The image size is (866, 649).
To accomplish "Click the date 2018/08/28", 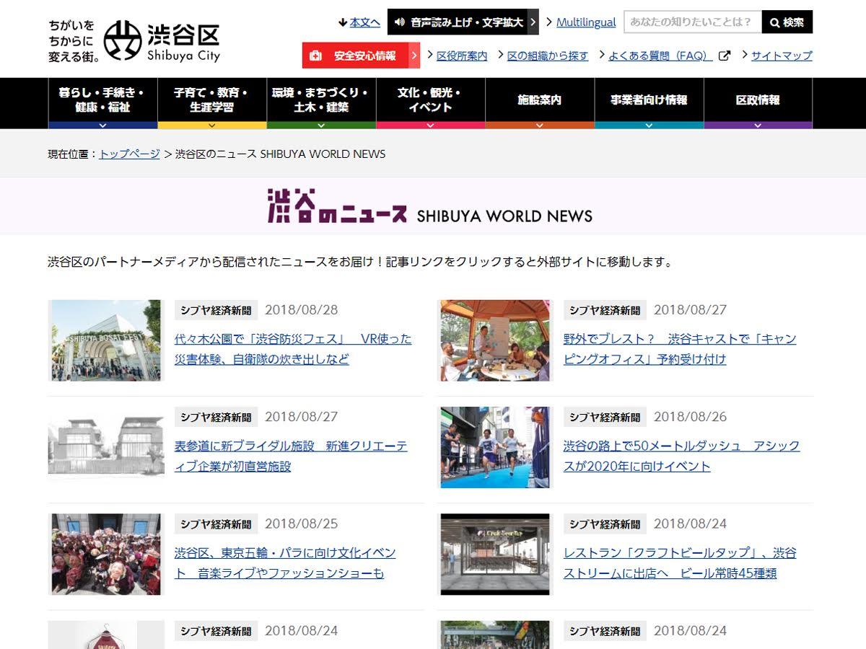I will coord(301,310).
